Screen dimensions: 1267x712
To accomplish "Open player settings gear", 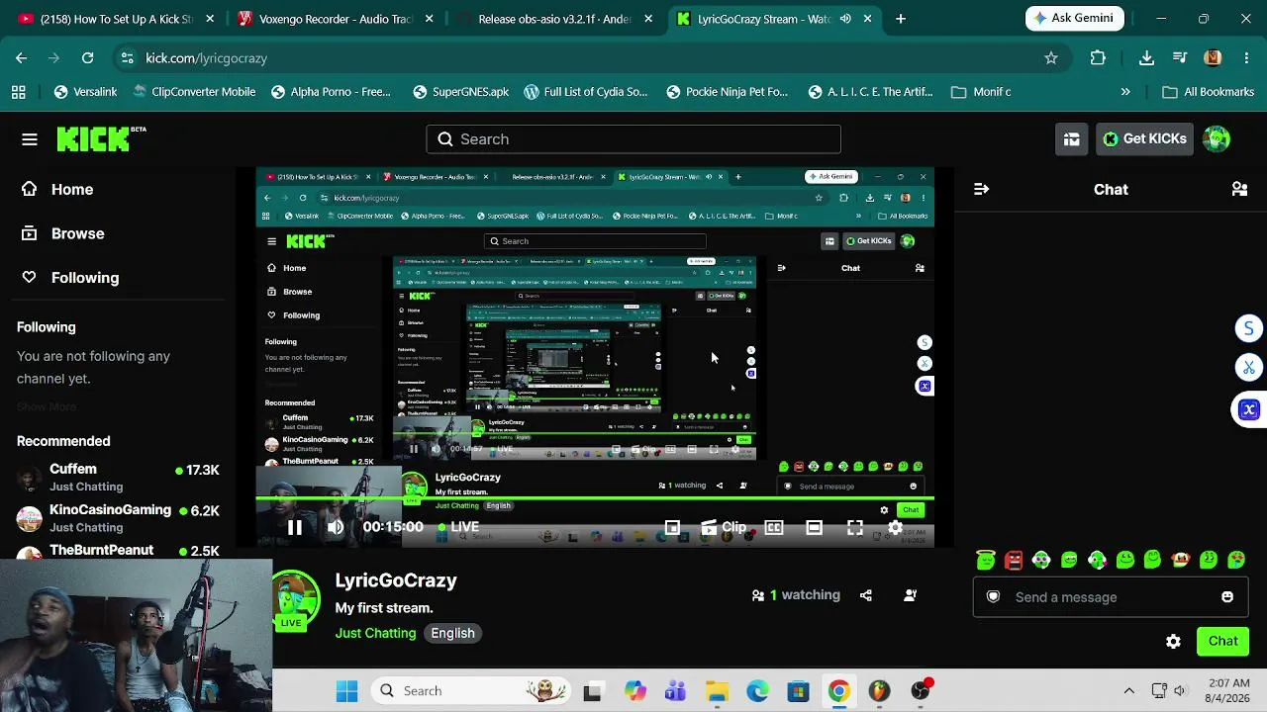I will point(895,527).
